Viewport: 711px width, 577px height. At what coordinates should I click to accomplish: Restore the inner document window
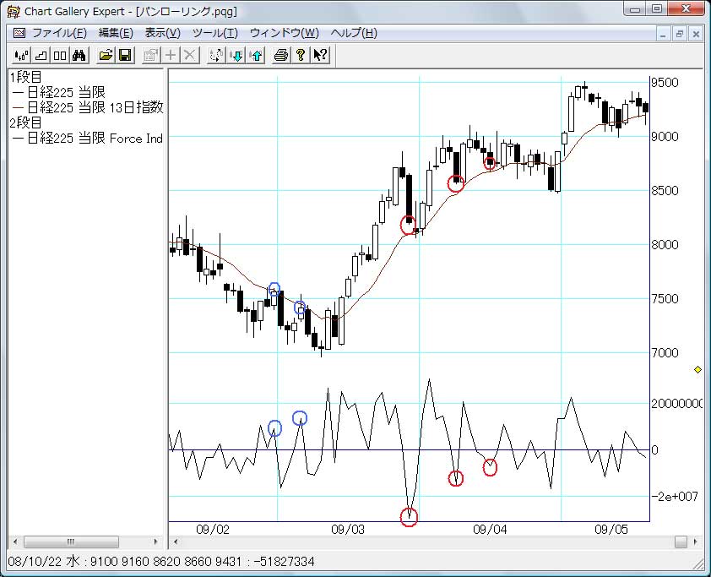[679, 33]
